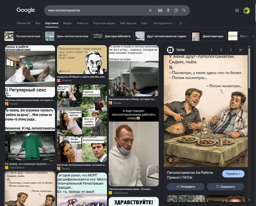
Task: Switch to the Новости tab
Action: 82,23
